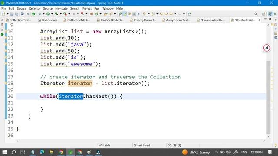
Task: Click the Coverage run icon
Action: (56, 14)
